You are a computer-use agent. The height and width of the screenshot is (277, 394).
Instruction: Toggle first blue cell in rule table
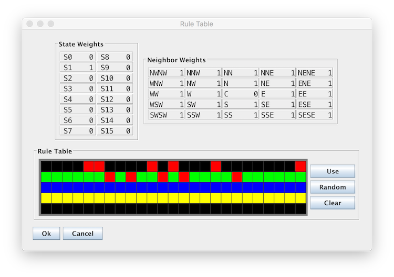[46, 187]
